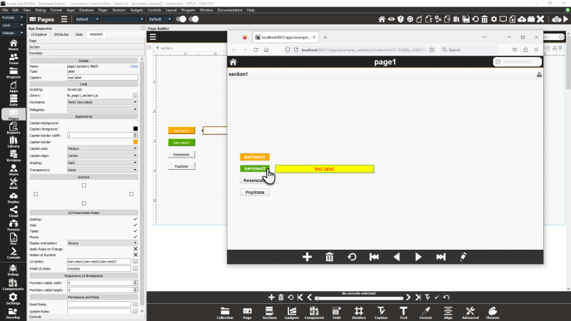Click the Sections icon in bottom toolbar
Viewport: 571px width, 321px height.
270,313
